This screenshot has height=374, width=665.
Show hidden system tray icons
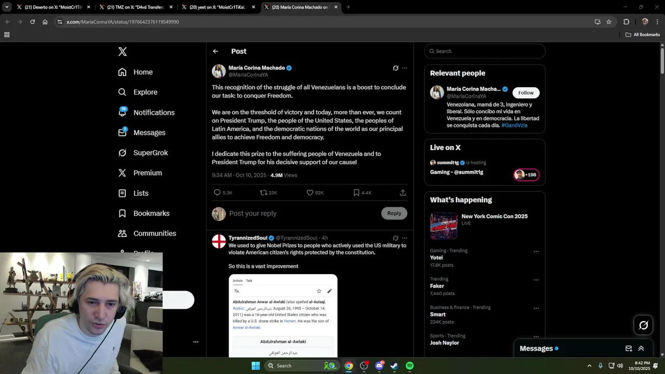pos(589,366)
